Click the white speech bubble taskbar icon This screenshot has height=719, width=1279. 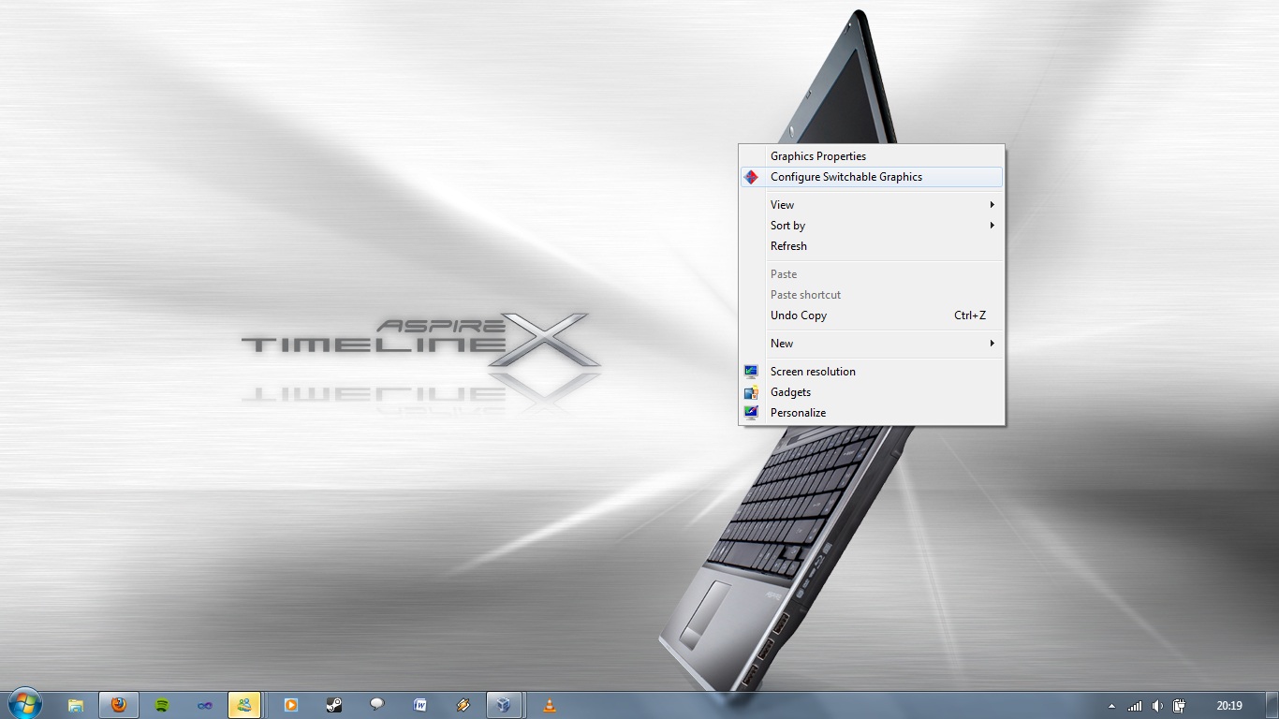(x=377, y=705)
